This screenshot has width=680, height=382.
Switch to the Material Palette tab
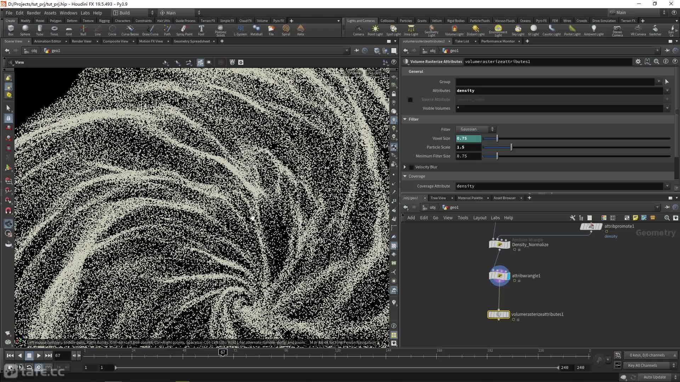tap(470, 198)
